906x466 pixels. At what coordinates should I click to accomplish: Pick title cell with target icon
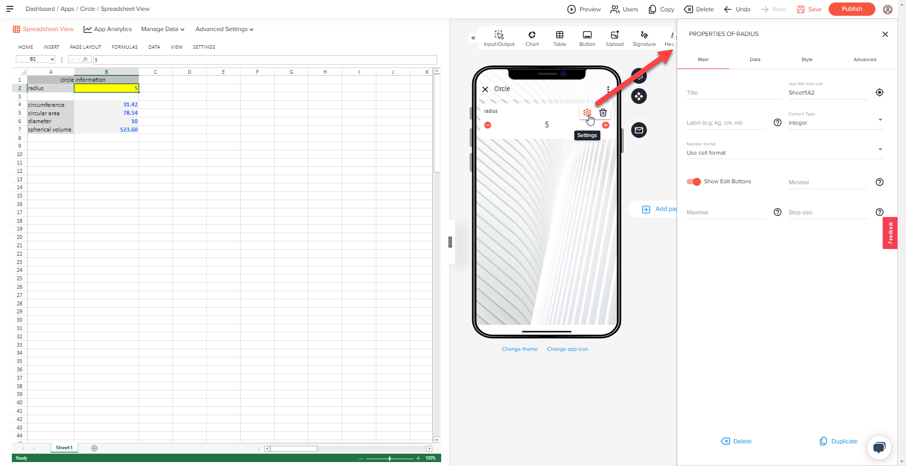[879, 93]
